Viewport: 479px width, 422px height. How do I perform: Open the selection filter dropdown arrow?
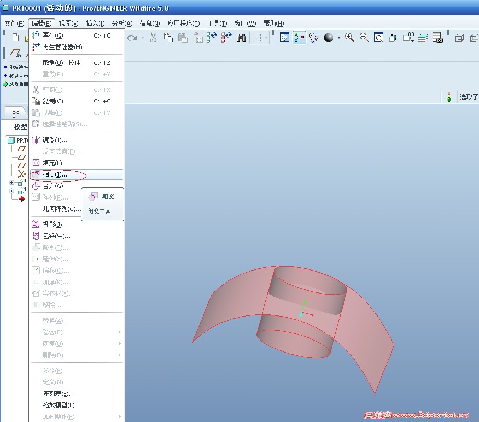click(x=266, y=38)
